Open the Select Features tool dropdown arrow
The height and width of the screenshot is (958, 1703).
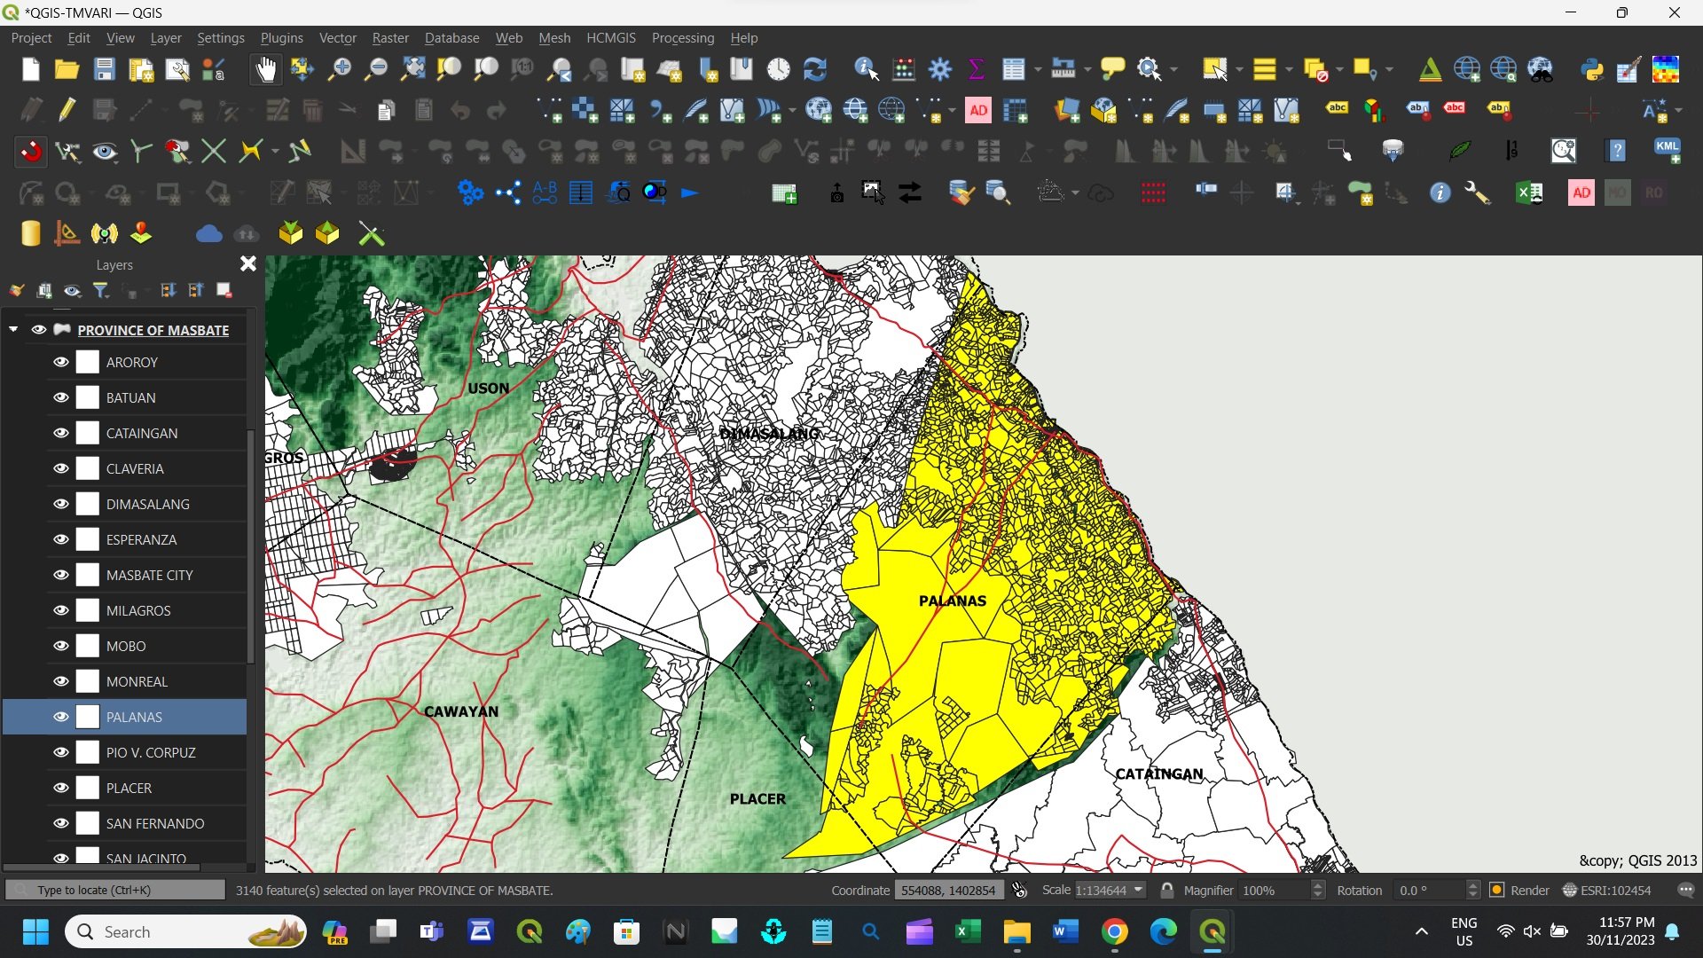[1239, 69]
